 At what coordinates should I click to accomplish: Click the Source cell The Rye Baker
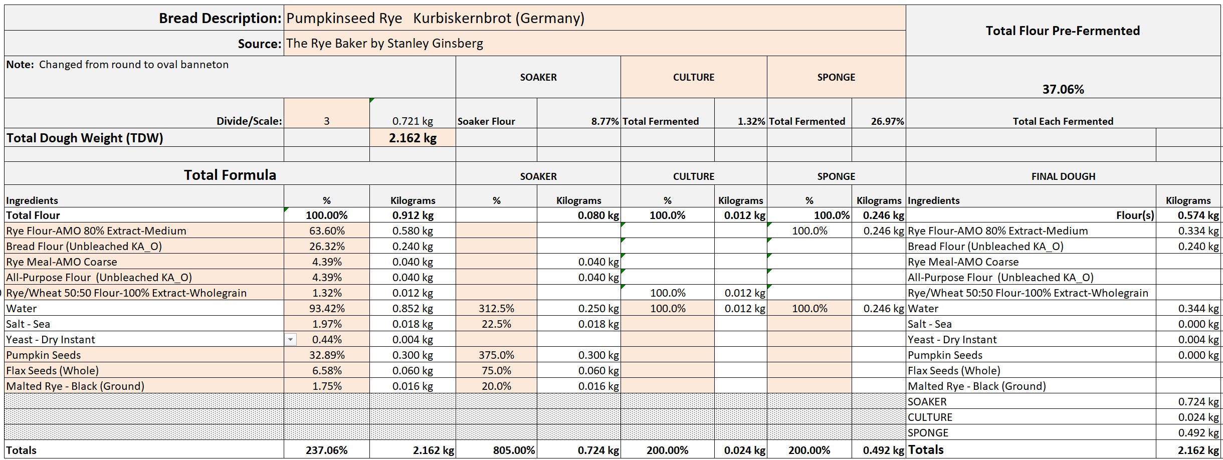click(x=594, y=44)
